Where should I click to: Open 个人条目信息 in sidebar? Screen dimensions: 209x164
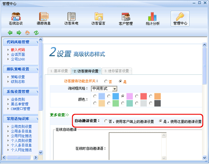pos(21,145)
